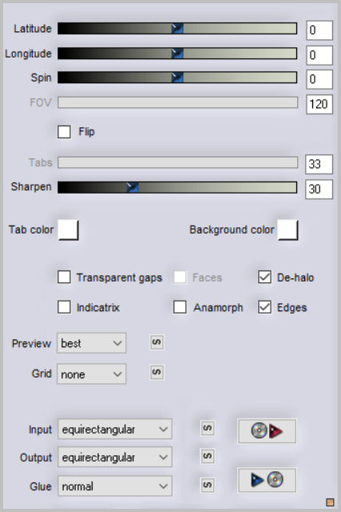This screenshot has width=341, height=512.
Task: Uncheck the Edges checkbox
Action: pyautogui.click(x=264, y=307)
